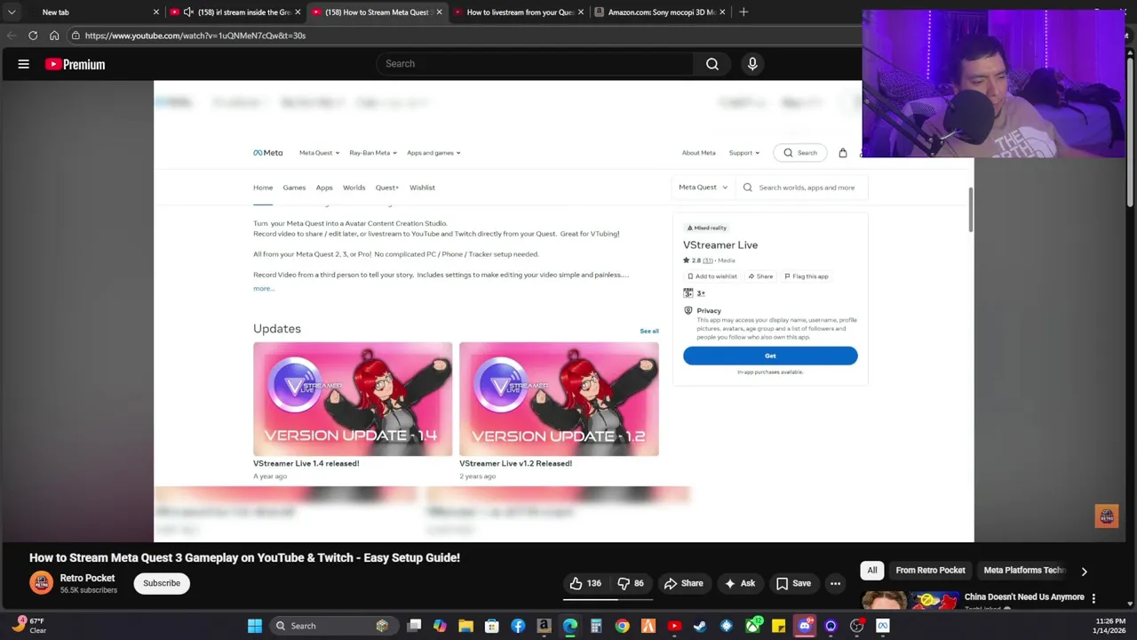Open Calculator from the taskbar
1137x640 pixels.
[x=596, y=626]
